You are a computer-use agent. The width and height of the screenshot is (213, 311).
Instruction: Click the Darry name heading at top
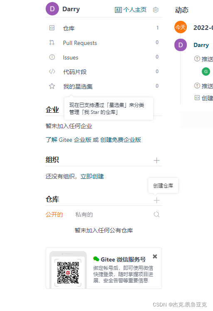coord(71,9)
